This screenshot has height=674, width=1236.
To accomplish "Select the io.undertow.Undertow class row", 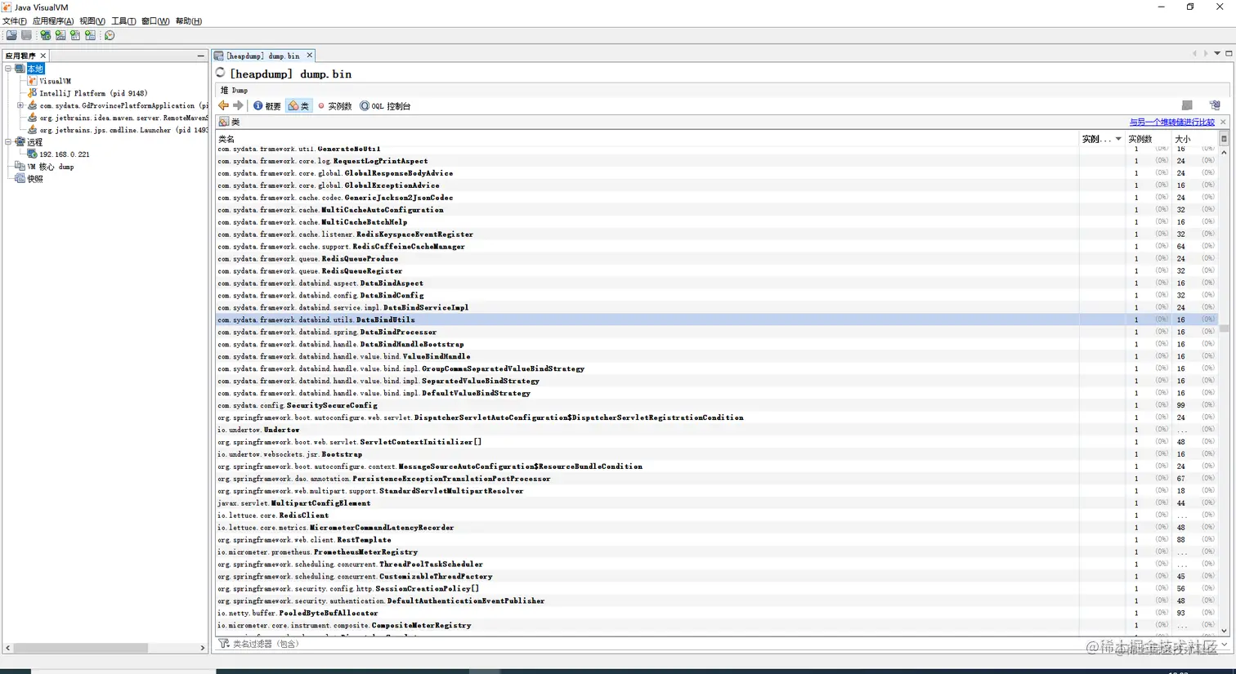I will (717, 430).
